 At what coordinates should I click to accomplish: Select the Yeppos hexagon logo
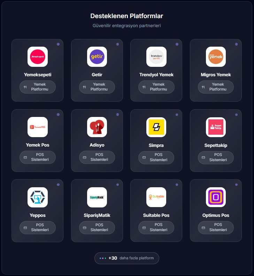coord(38,197)
